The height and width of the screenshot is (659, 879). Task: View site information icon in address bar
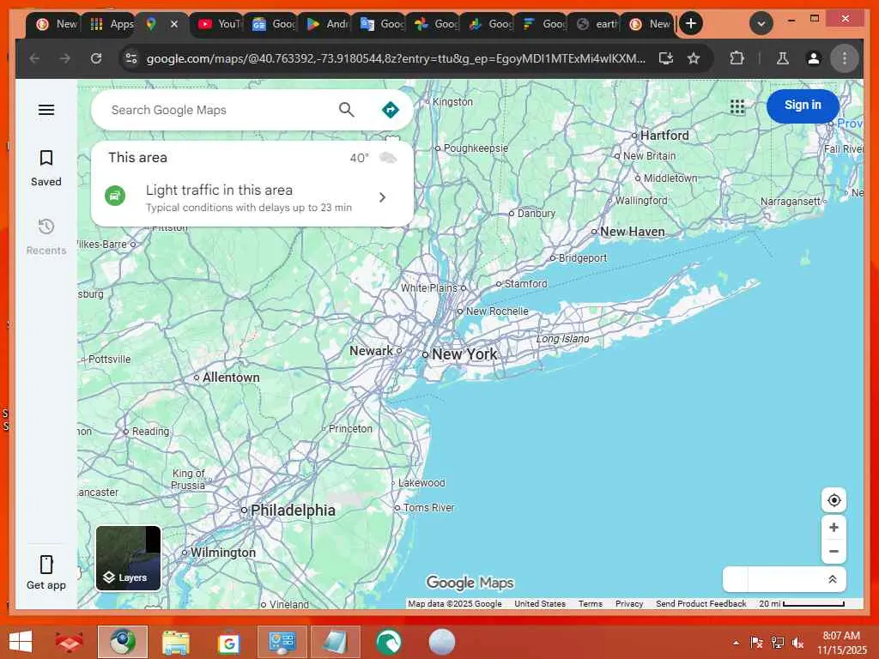click(131, 58)
